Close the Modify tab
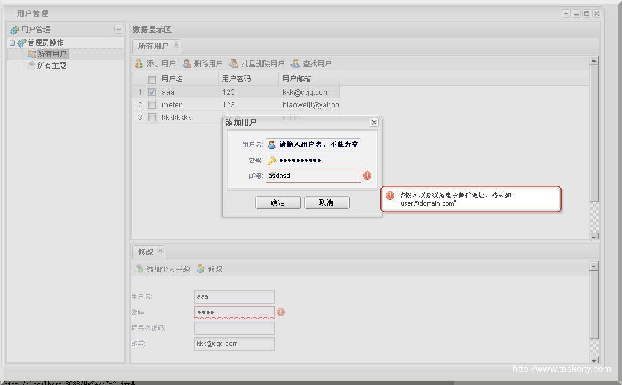The image size is (622, 385). point(160,250)
